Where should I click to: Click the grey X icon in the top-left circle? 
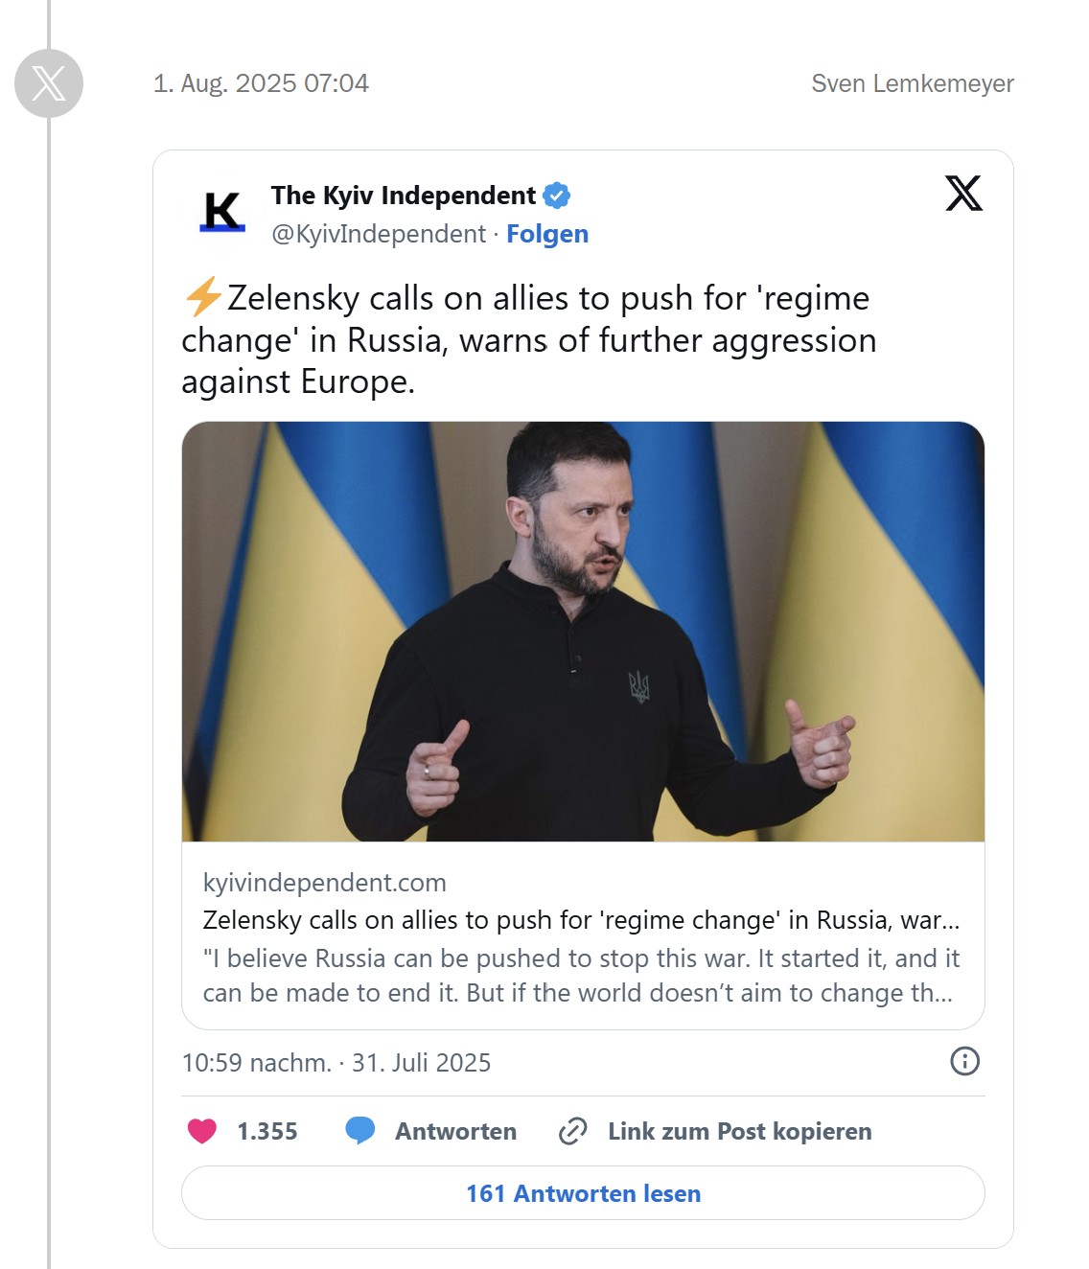click(47, 83)
